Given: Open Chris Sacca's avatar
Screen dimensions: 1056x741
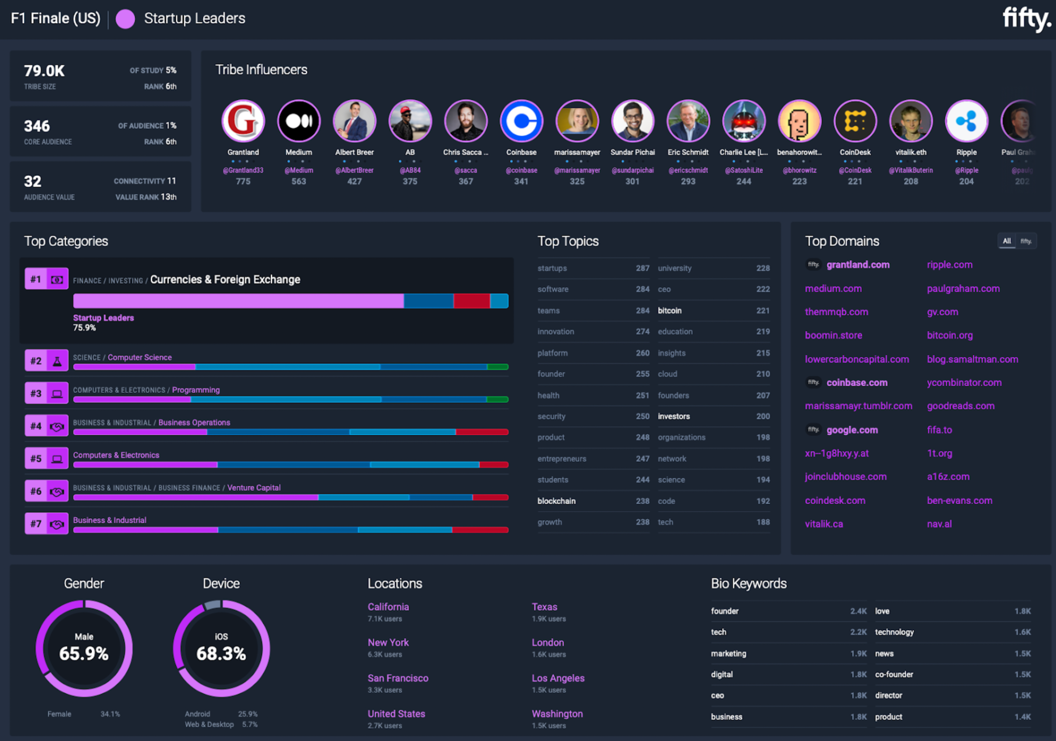Looking at the screenshot, I should click(465, 121).
